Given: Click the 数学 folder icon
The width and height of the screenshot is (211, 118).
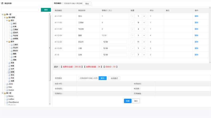Looking at the screenshot, I should tap(9, 42).
